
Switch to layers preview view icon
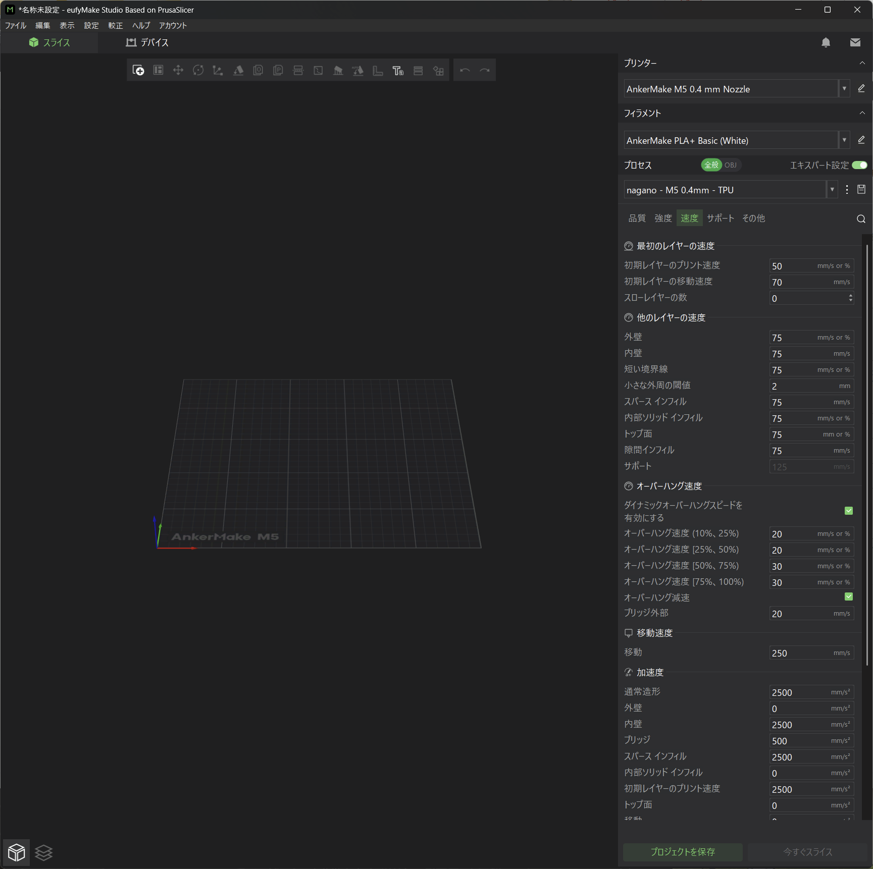(44, 852)
